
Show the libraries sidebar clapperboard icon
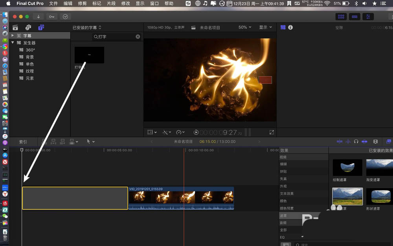(15, 28)
